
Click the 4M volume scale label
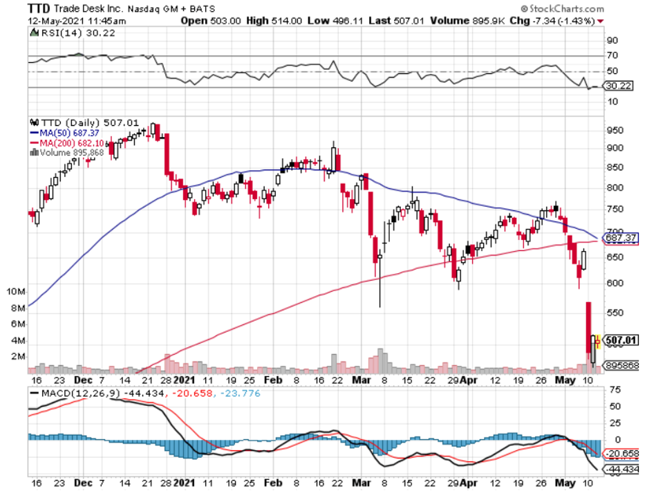18,341
